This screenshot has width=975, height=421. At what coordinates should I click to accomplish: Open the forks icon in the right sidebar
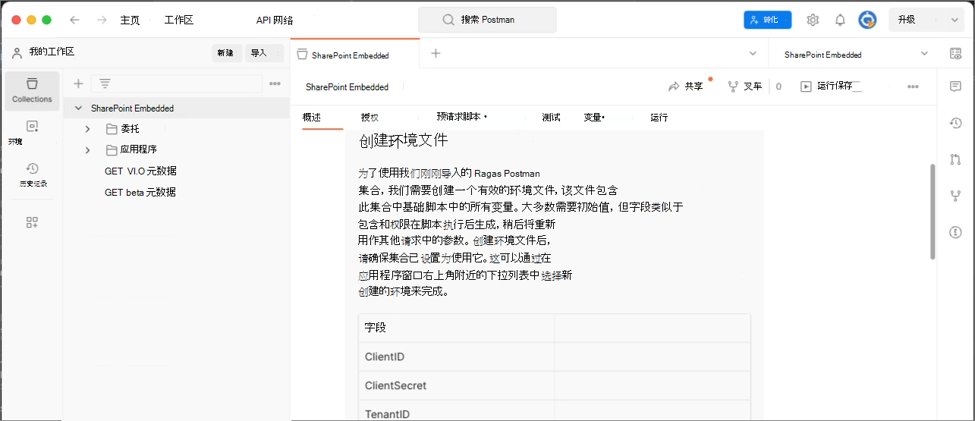pyautogui.click(x=955, y=196)
